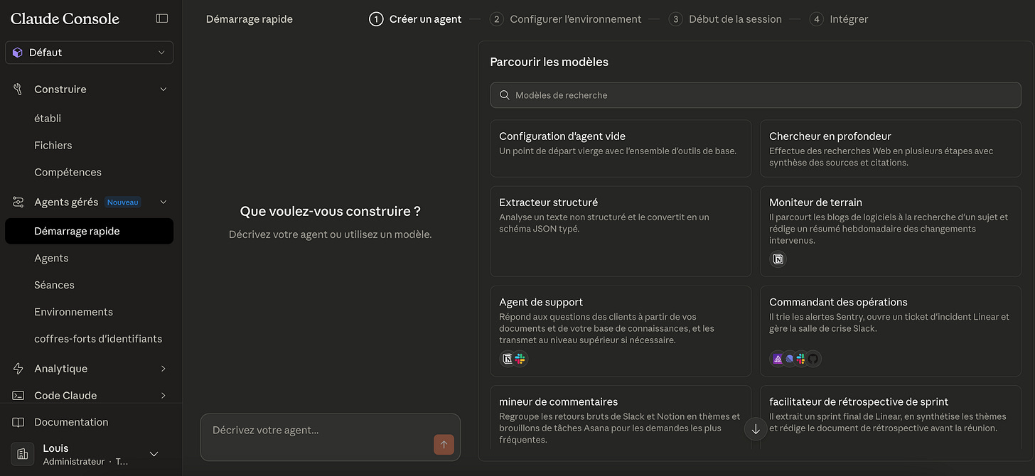The width and height of the screenshot is (1035, 476).
Task: Choose the Commandant des opérations template
Action: (x=891, y=331)
